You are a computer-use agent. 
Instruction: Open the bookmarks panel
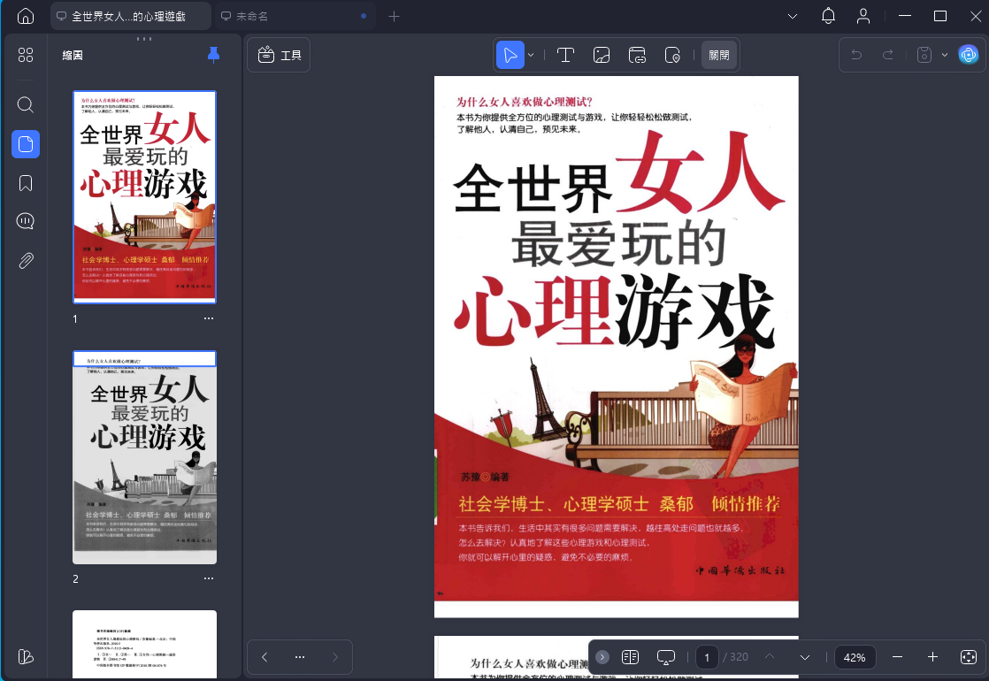pyautogui.click(x=26, y=183)
